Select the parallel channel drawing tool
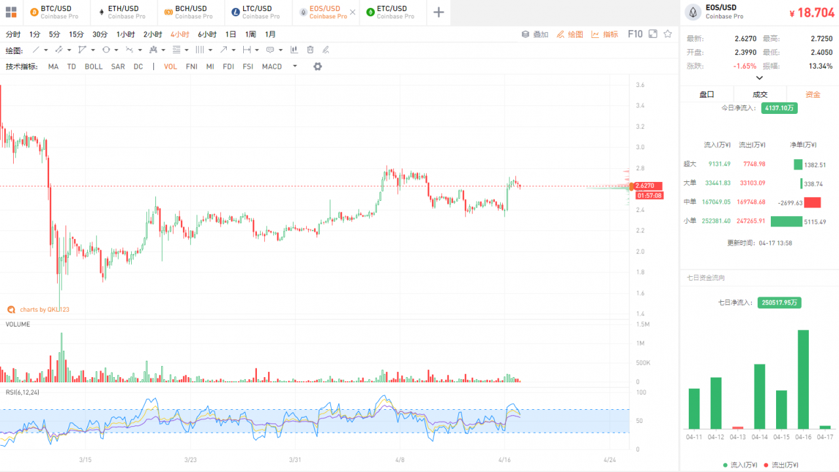The height and width of the screenshot is (472, 839). tap(58, 50)
